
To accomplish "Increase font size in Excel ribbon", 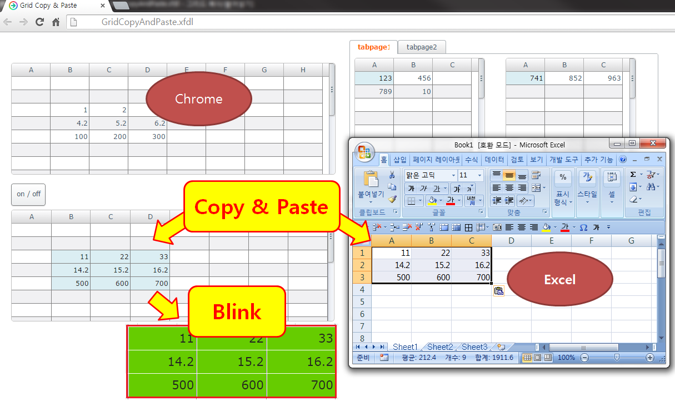I will coord(457,188).
